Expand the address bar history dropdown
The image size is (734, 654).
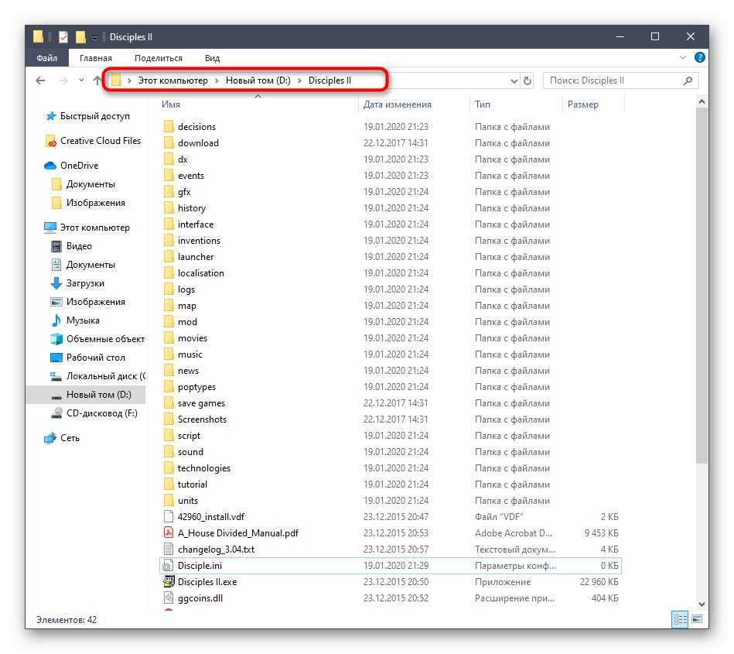pos(514,81)
